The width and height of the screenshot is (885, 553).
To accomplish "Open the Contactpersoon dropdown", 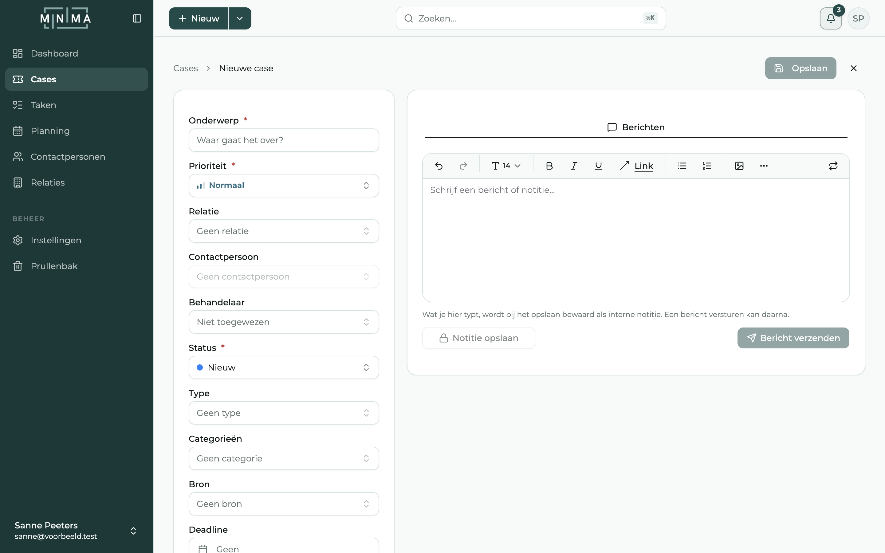I will click(x=284, y=276).
